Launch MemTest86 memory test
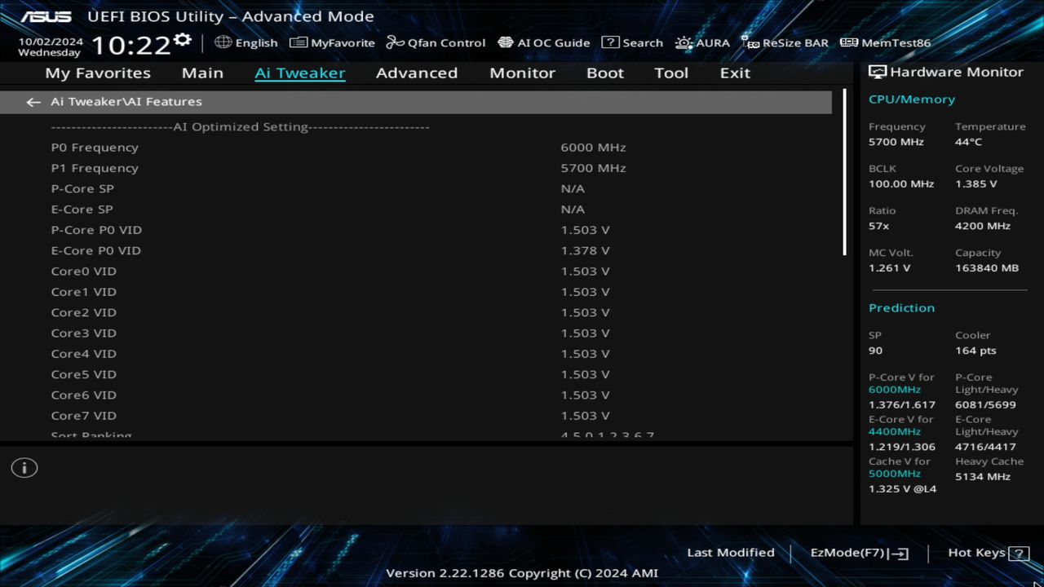 [884, 42]
